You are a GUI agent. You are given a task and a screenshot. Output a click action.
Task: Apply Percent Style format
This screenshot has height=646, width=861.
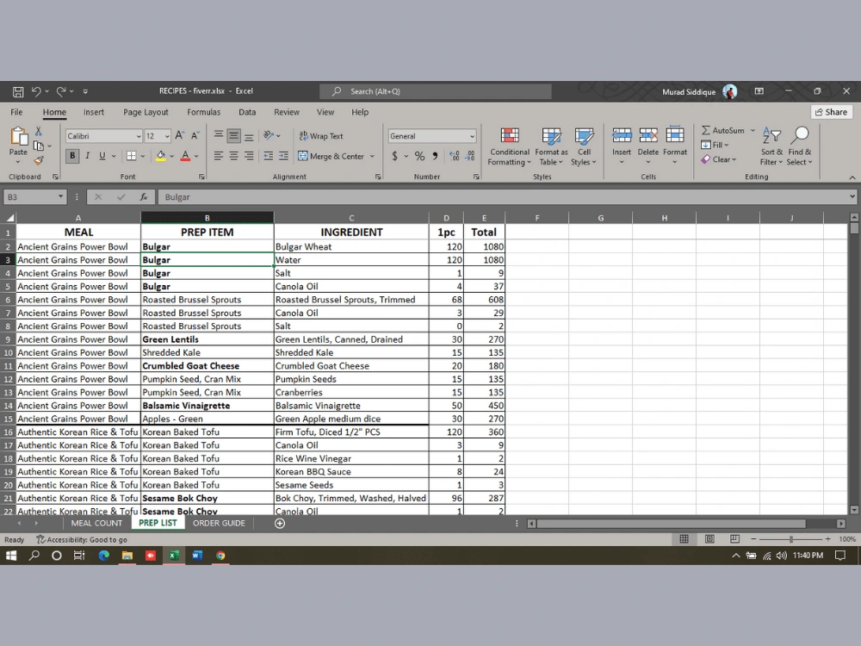(x=419, y=156)
